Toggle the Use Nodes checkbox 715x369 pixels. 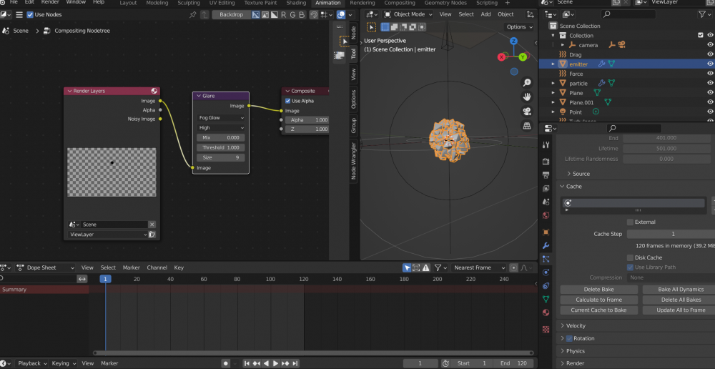click(x=30, y=14)
